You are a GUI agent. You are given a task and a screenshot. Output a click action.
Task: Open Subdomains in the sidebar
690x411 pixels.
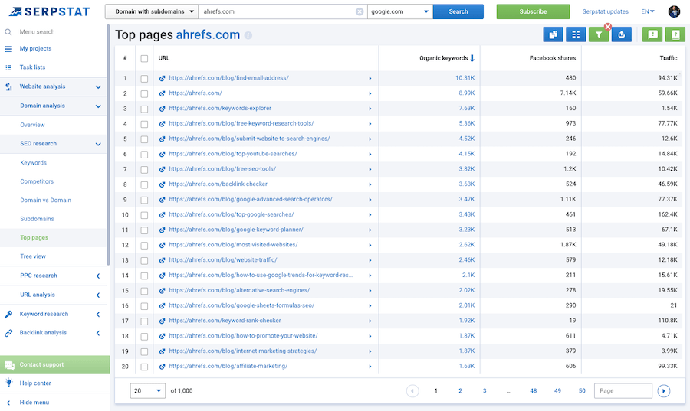[x=38, y=219]
